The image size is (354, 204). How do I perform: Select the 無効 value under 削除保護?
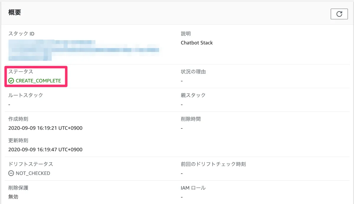point(13,197)
